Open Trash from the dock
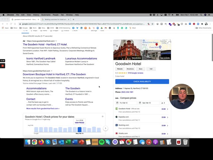The width and height of the screenshot is (213, 160). click(185, 142)
